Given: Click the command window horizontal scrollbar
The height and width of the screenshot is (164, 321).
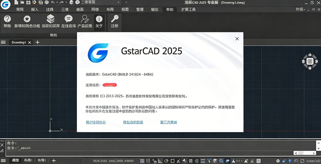Looking at the screenshot, I should point(304,153).
